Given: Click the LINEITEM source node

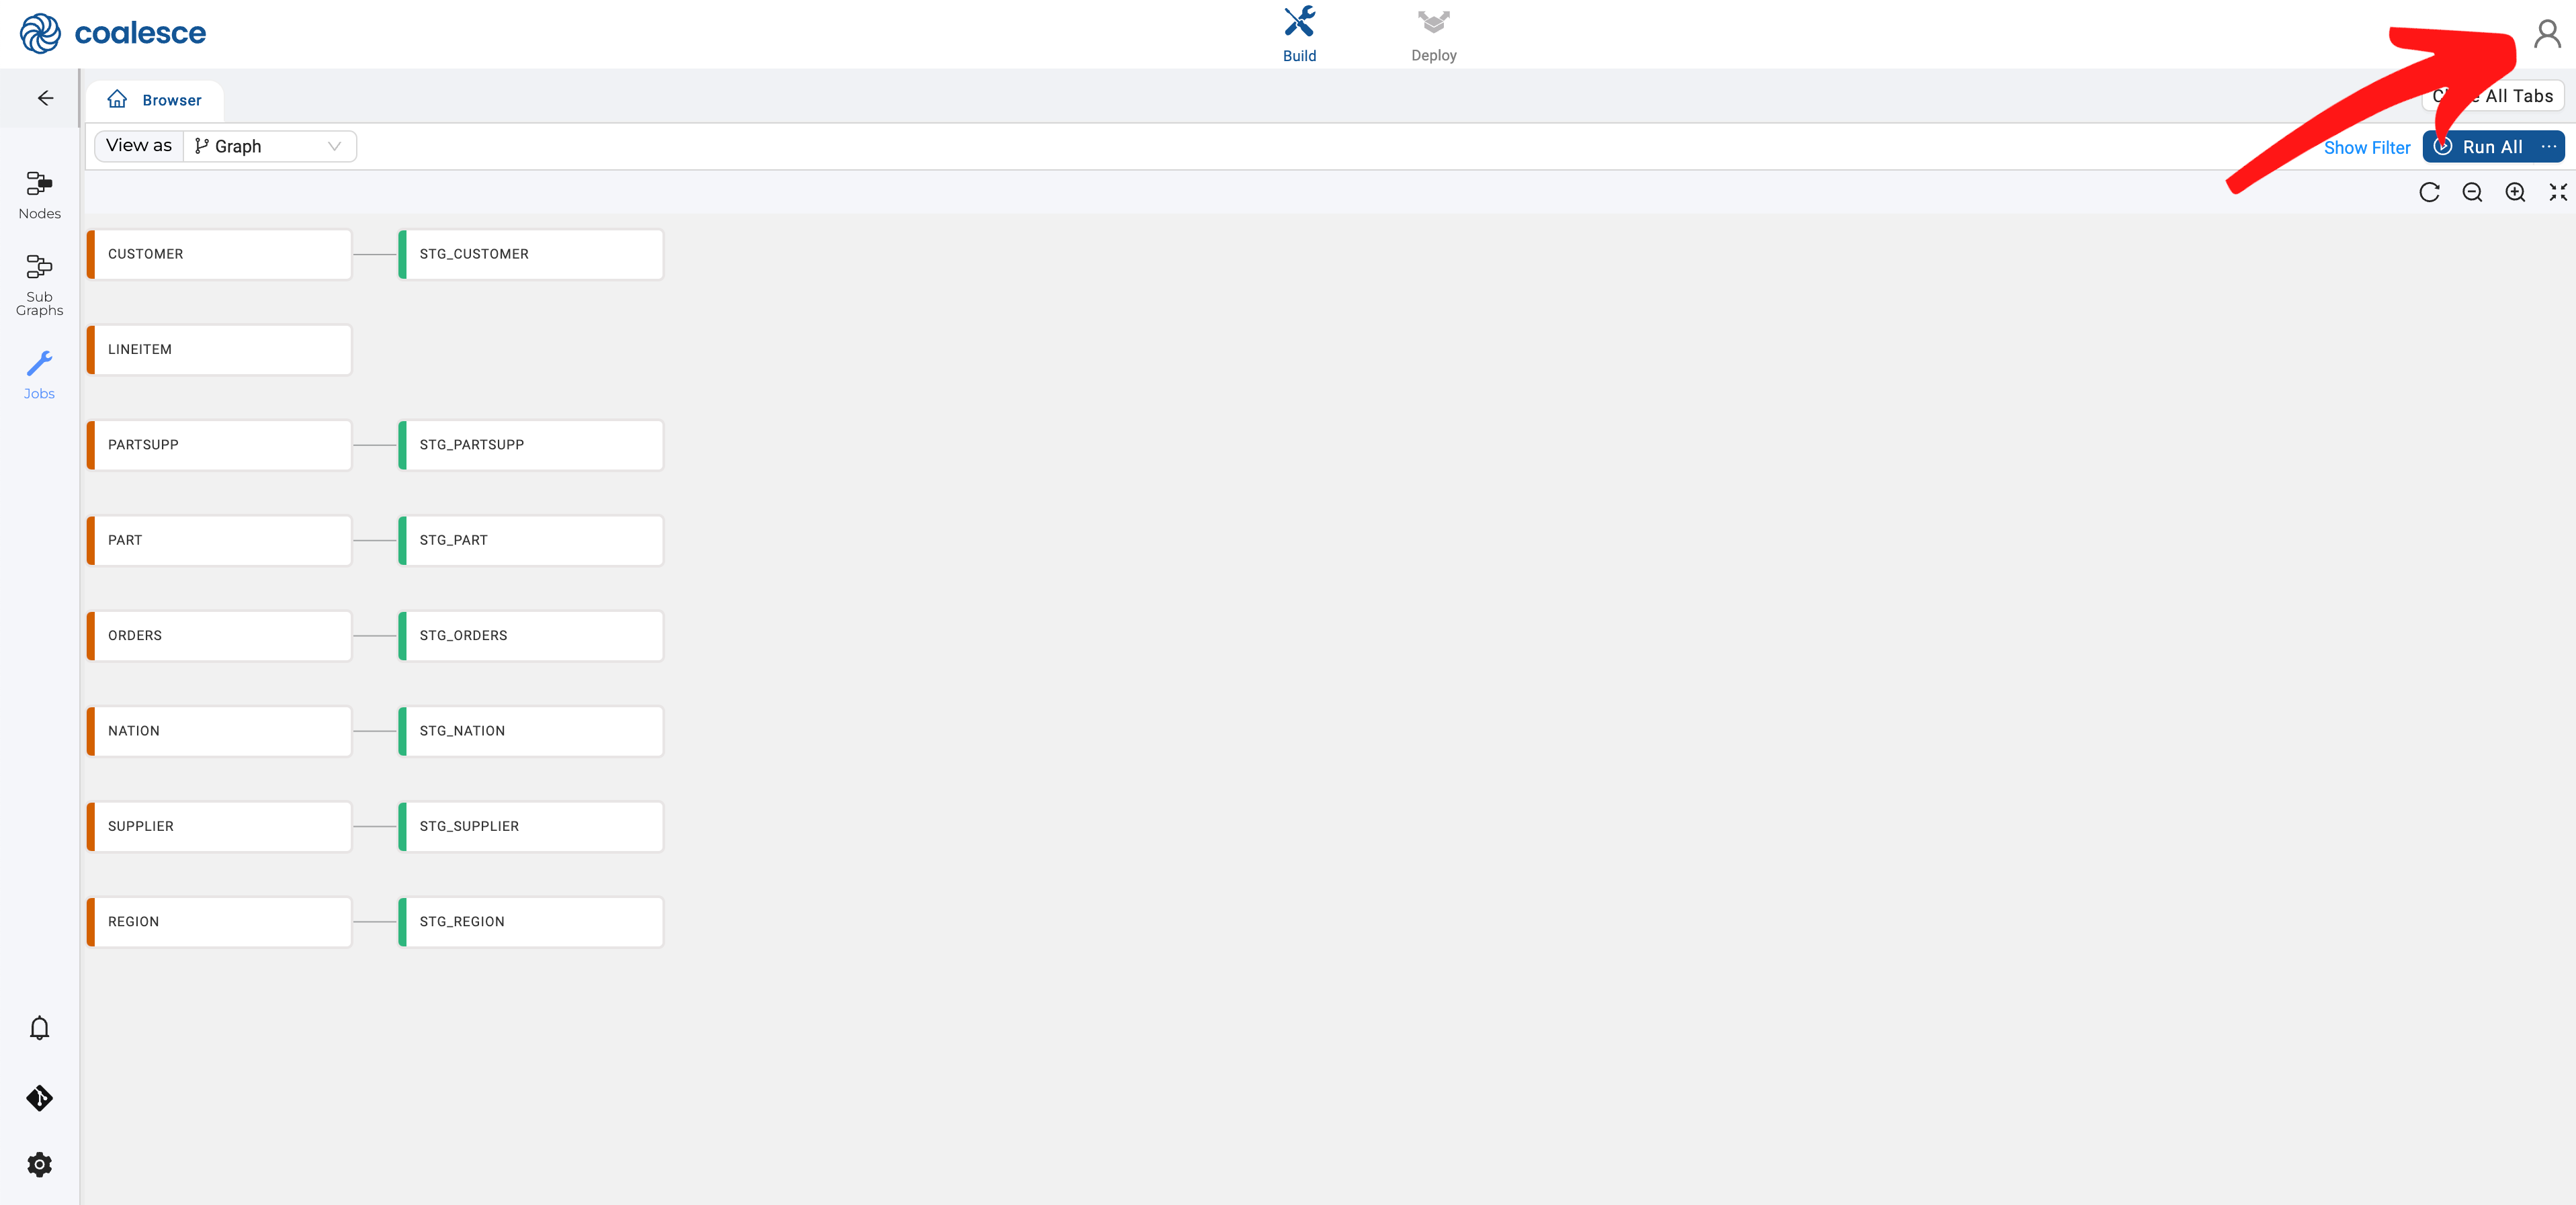Looking at the screenshot, I should pos(218,348).
